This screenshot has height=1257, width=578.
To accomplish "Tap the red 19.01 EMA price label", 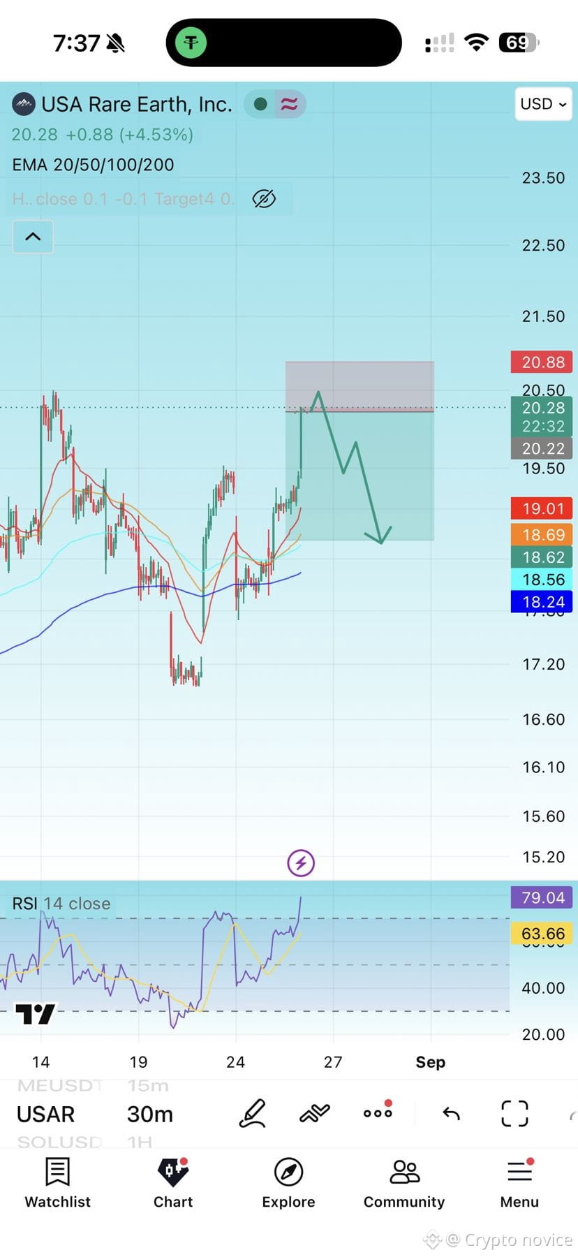I will pyautogui.click(x=542, y=508).
